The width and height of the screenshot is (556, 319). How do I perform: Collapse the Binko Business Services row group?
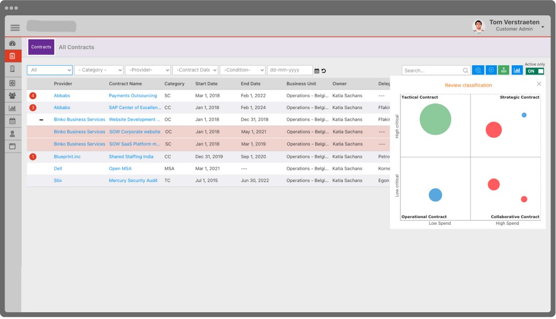coord(41,120)
